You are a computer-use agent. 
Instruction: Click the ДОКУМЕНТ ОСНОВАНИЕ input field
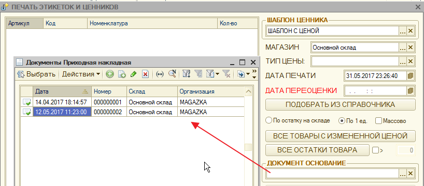[332, 174]
